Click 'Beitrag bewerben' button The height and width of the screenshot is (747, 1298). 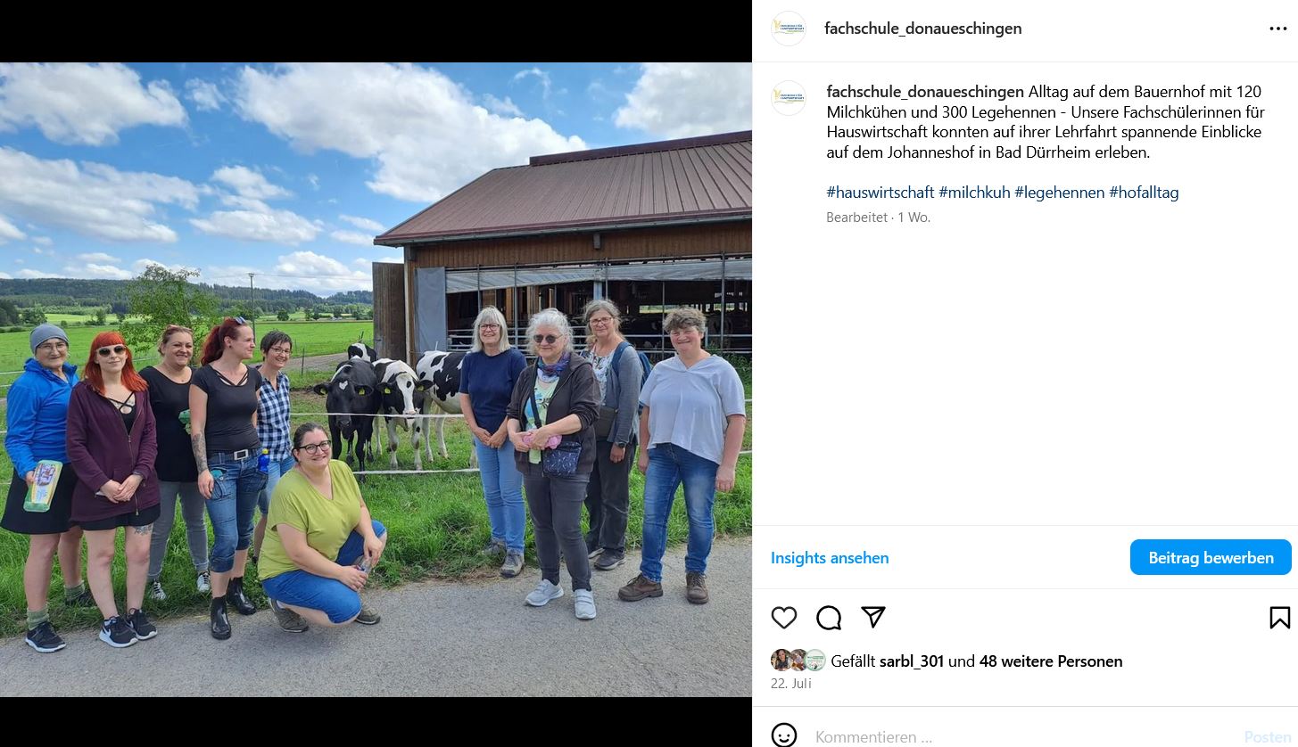pyautogui.click(x=1211, y=557)
